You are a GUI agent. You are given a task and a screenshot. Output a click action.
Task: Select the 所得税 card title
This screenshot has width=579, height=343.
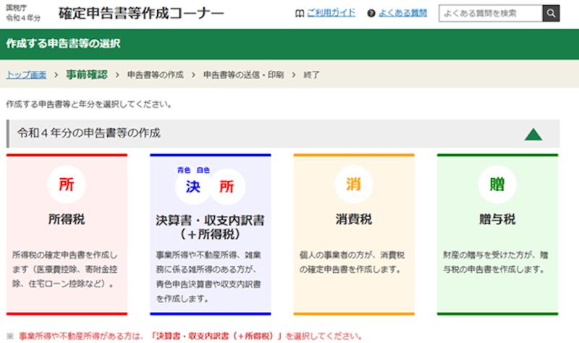[66, 219]
